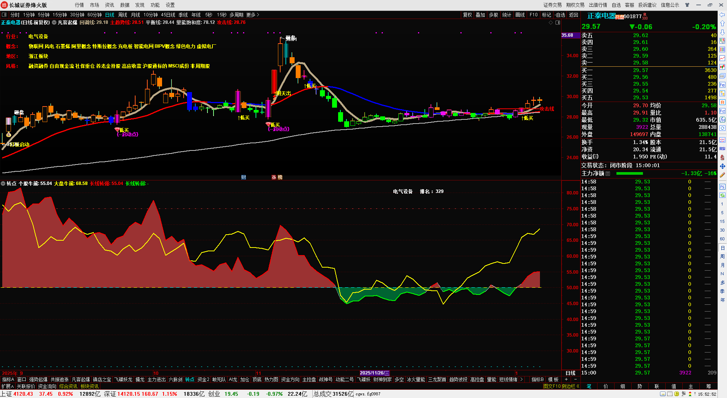Click the keyboard icon in the status bar
This screenshot has height=398, width=727.
tap(663, 394)
